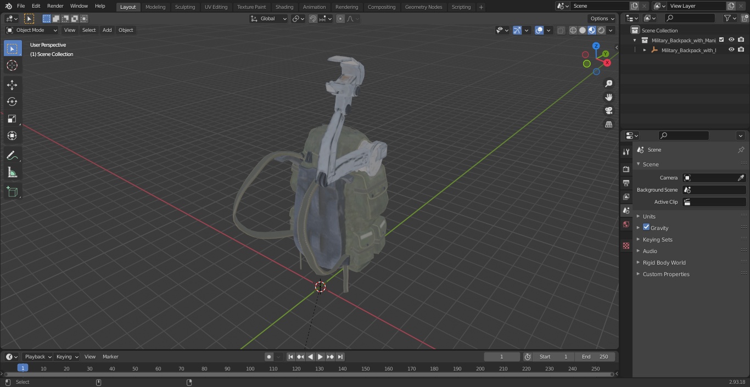Open the Render properties tab
The height and width of the screenshot is (387, 750).
click(626, 169)
